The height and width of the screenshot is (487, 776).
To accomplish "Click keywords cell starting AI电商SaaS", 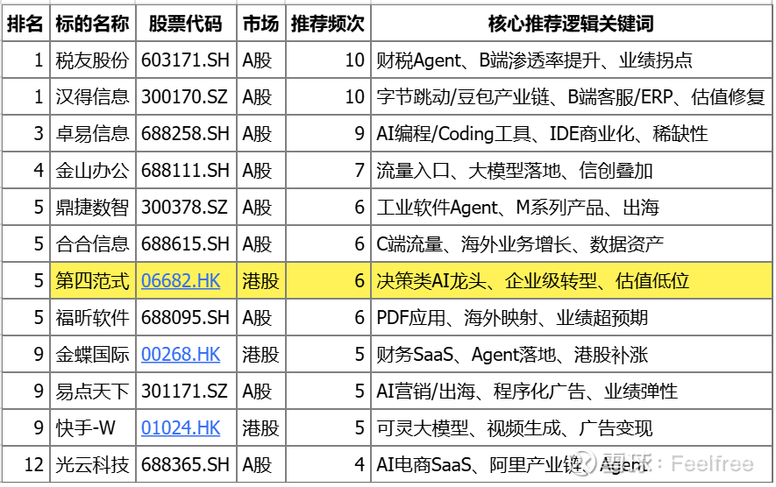I will point(571,465).
